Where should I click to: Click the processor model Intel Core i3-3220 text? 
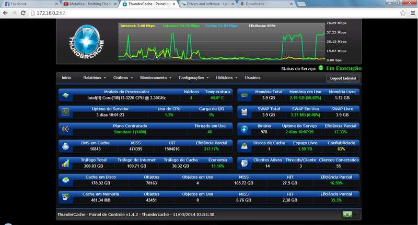pos(126,98)
